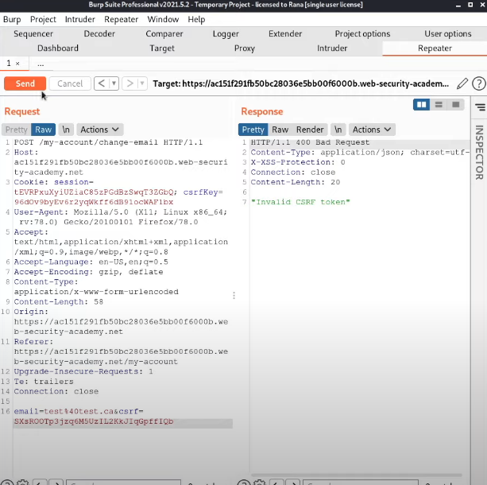The width and height of the screenshot is (487, 485).
Task: Open the forward history dropdown arrow
Action: click(x=142, y=83)
